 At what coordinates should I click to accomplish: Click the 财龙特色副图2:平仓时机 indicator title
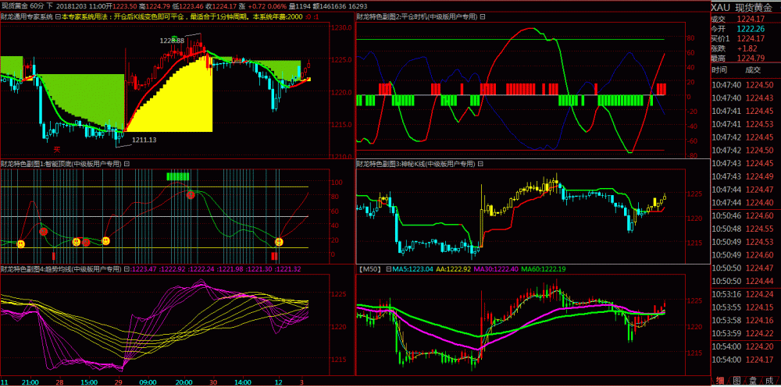[x=417, y=17]
